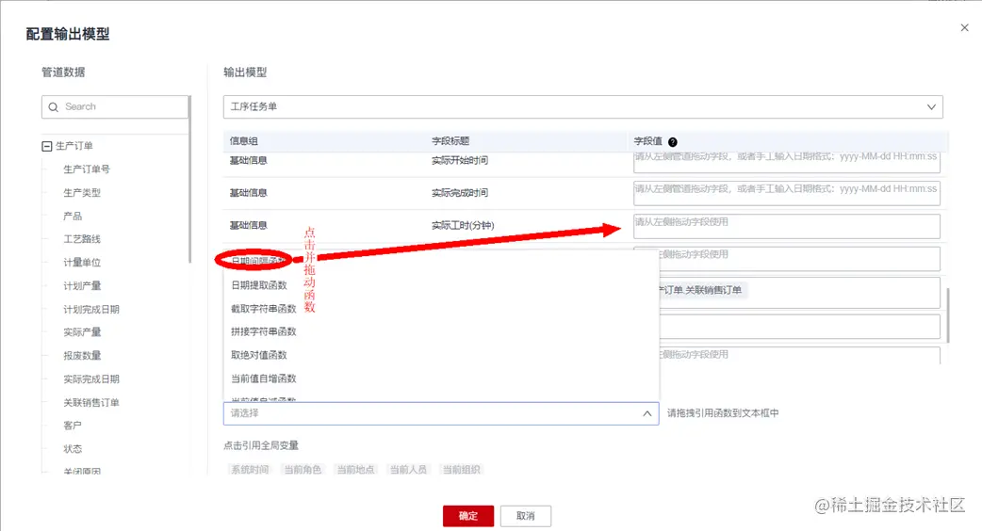Click the 当前人员 global variable tag
982x531 pixels.
click(408, 470)
